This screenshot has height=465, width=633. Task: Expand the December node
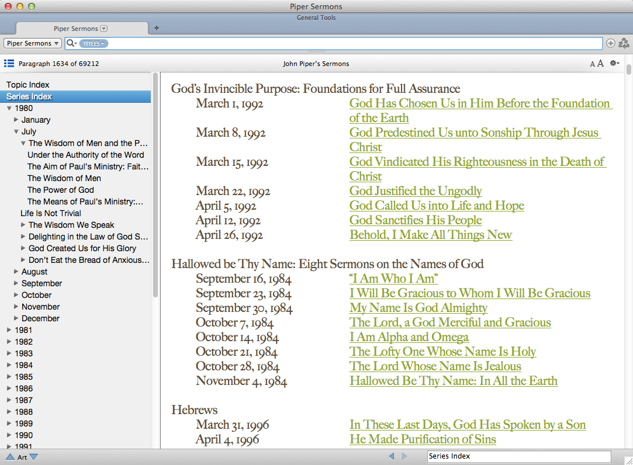pos(16,318)
